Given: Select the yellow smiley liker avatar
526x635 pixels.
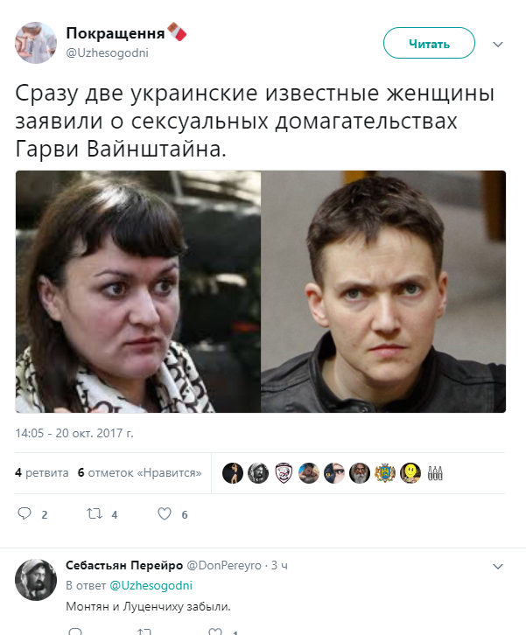Looking at the screenshot, I should pyautogui.click(x=410, y=472).
